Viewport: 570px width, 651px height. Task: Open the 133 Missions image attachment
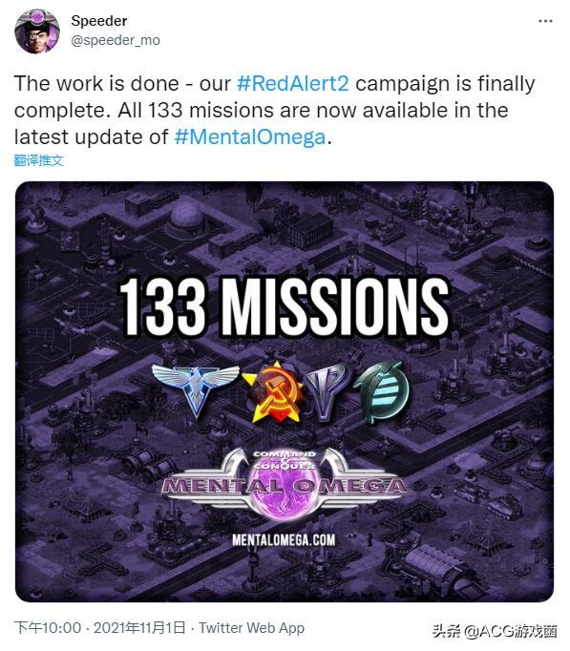click(x=285, y=391)
